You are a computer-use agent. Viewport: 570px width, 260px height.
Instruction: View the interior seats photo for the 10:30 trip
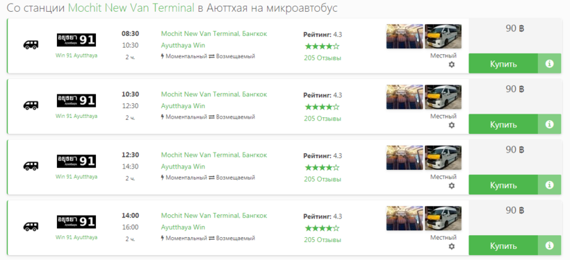(x=405, y=97)
